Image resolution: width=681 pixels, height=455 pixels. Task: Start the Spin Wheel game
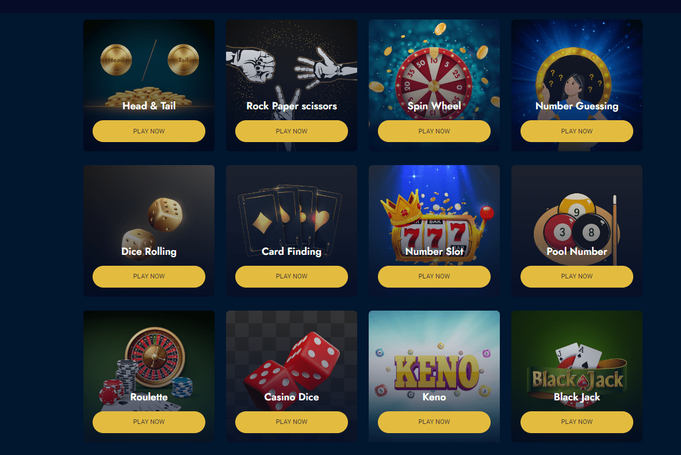click(x=434, y=131)
